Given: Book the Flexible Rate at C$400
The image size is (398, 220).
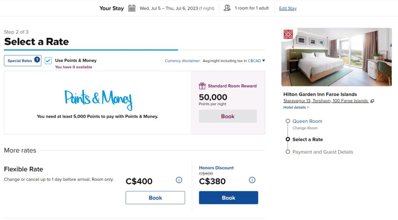Looking at the screenshot, I should pos(155,197).
